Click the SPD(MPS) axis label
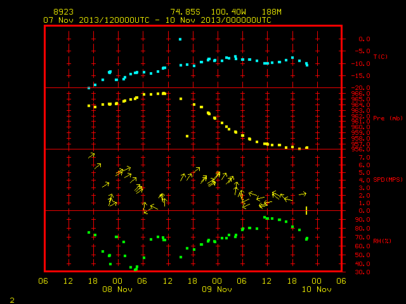This screenshot has height=304, width=406. click(x=388, y=179)
